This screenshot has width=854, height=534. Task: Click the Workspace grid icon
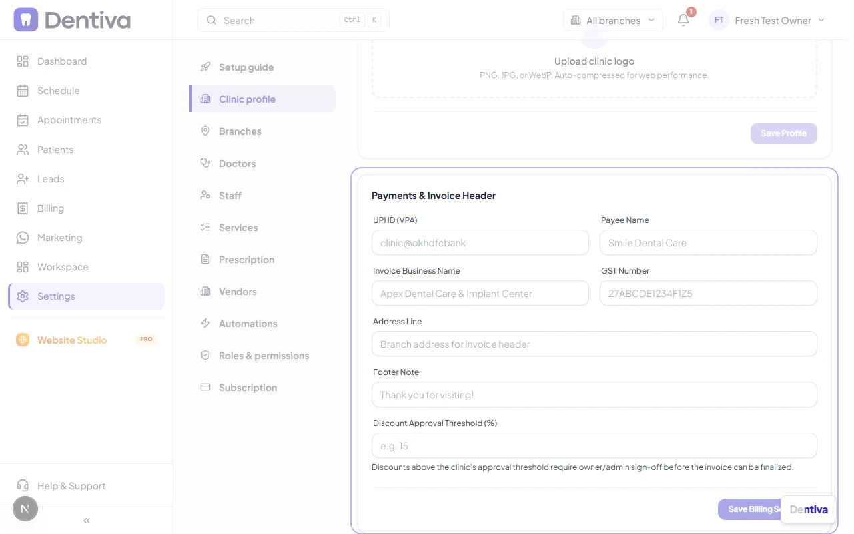pyautogui.click(x=23, y=267)
